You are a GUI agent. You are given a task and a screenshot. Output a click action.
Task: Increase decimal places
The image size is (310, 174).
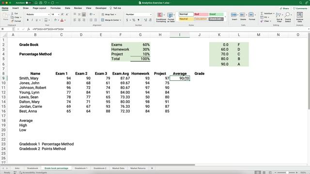coord(145,20)
